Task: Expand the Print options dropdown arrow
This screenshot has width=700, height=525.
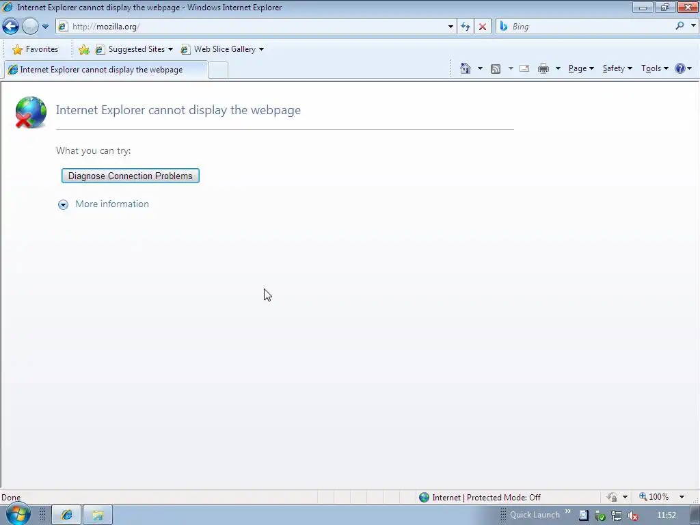Action: click(x=558, y=68)
